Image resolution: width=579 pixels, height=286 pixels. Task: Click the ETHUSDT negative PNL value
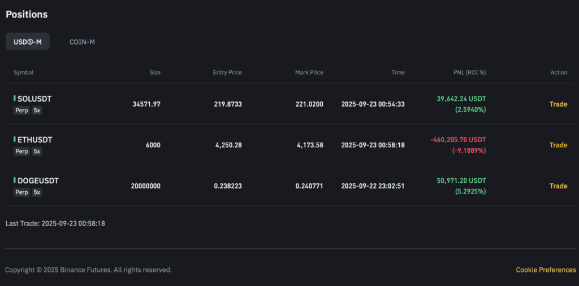click(457, 140)
